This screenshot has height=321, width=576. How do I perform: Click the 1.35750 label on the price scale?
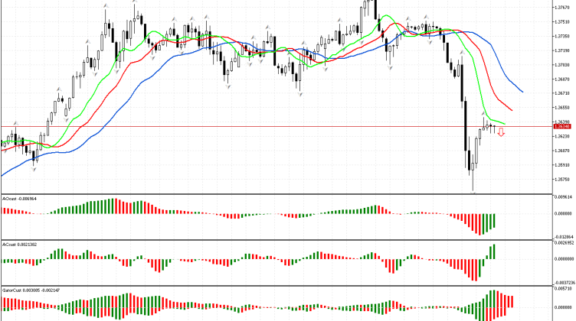tap(561, 180)
